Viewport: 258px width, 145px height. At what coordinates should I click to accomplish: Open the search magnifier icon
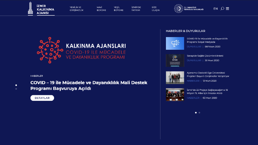(222, 8)
